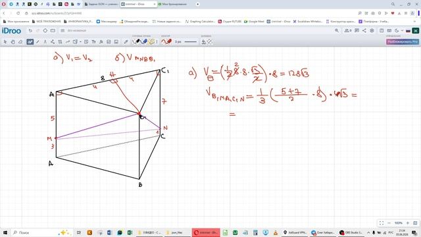Open a new browser tab
The width and height of the screenshot is (421, 237).
pyautogui.click(x=197, y=5)
